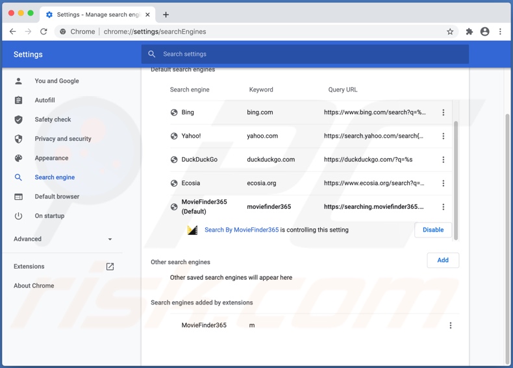Open the Extensions sidebar link

pyautogui.click(x=29, y=267)
